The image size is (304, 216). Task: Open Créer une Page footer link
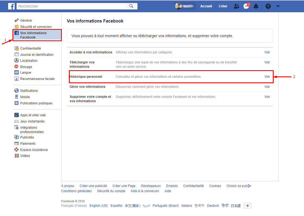pos(124,186)
